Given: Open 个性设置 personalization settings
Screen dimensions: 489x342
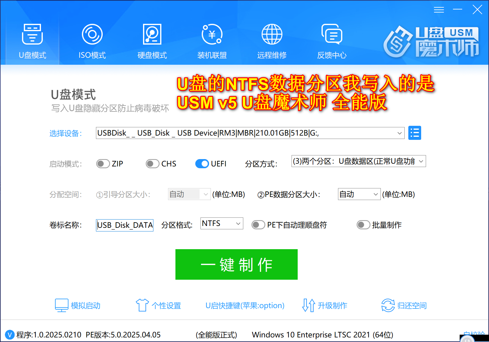Looking at the screenshot, I should coord(158,305).
